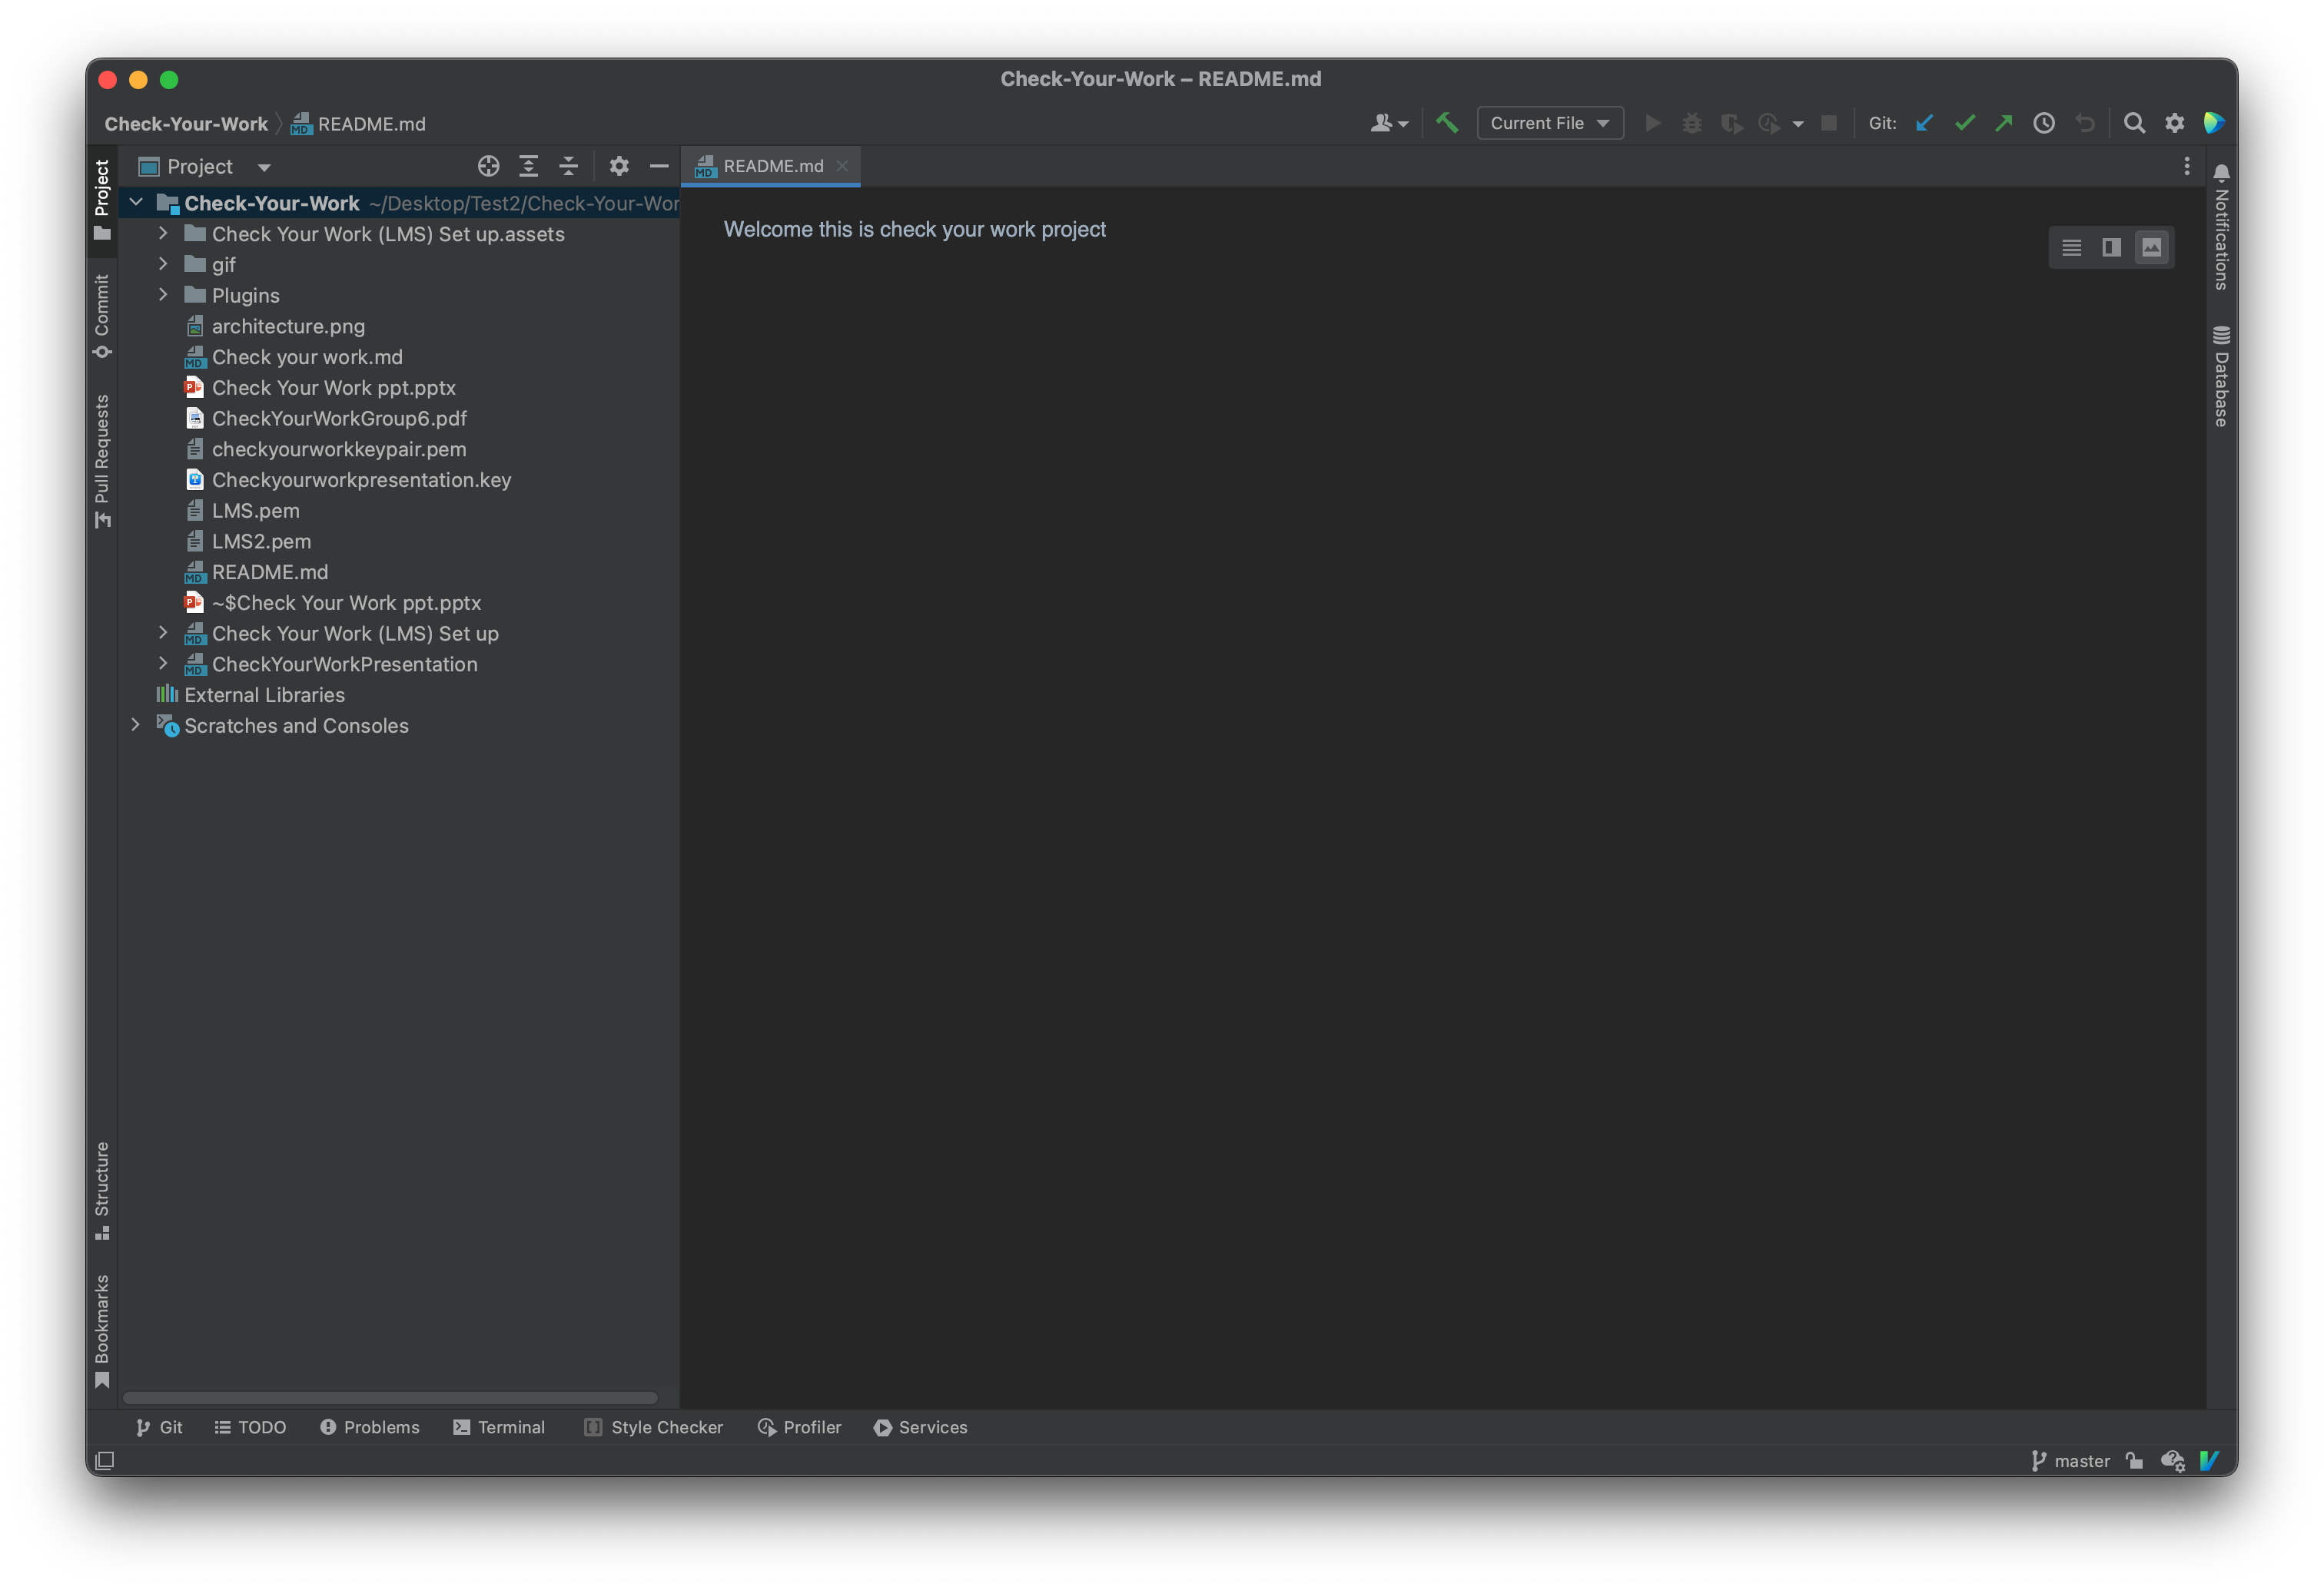This screenshot has height=1590, width=2324.
Task: Select LMS2.pem file in tree
Action: 261,541
